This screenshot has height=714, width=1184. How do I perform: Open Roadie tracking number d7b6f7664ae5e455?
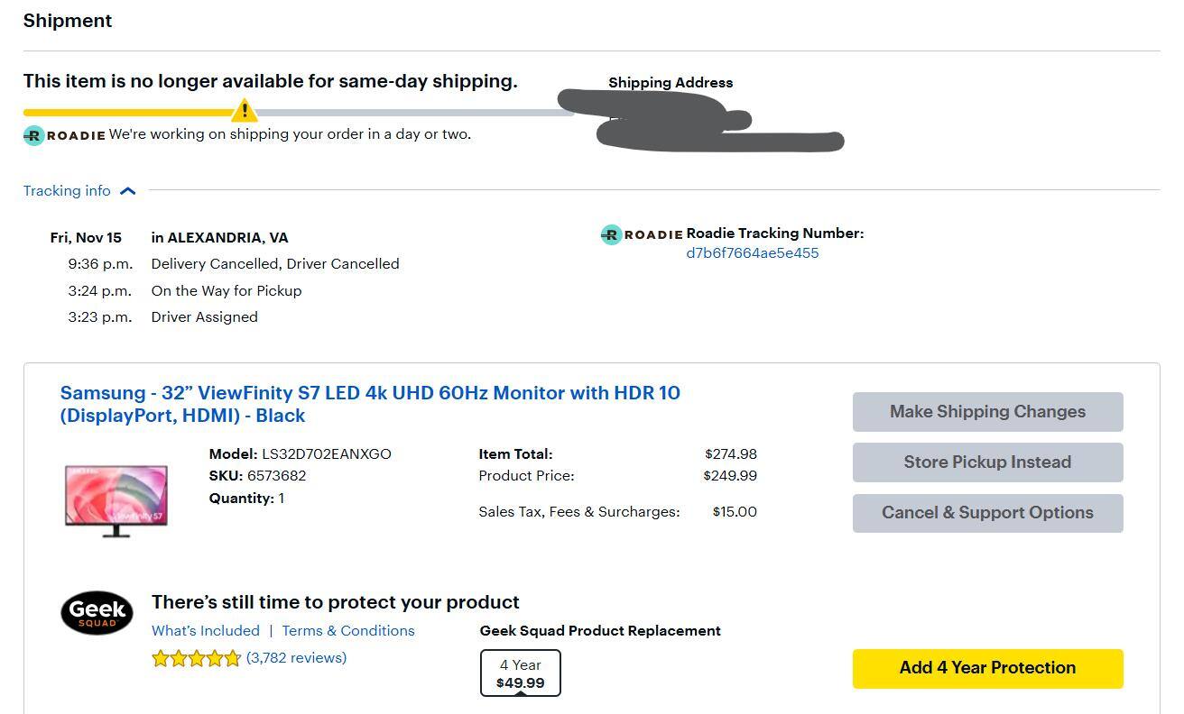pos(752,253)
